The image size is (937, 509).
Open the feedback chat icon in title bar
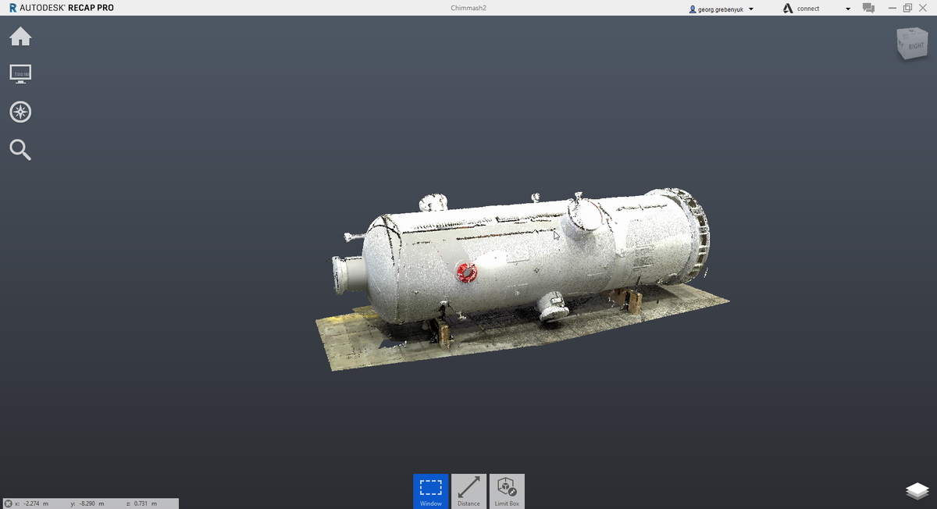click(x=868, y=8)
